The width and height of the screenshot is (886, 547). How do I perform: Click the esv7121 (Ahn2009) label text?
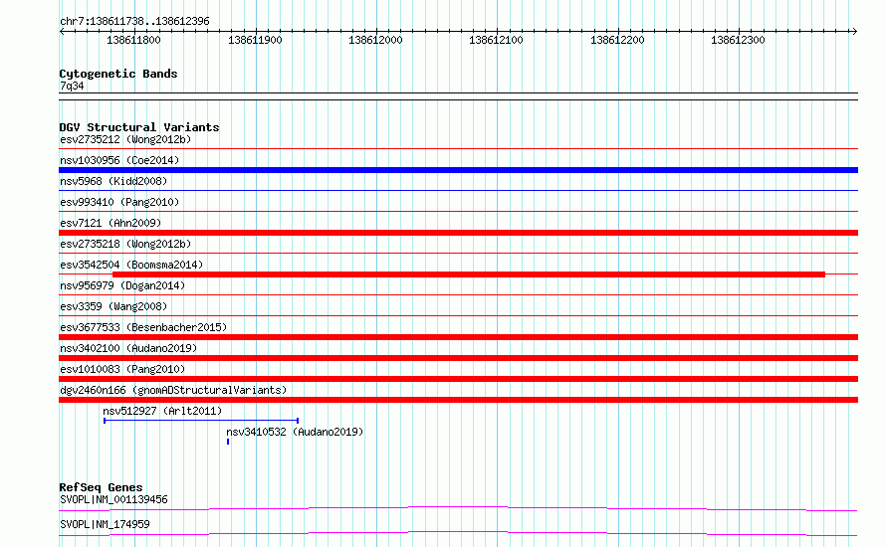tap(111, 223)
